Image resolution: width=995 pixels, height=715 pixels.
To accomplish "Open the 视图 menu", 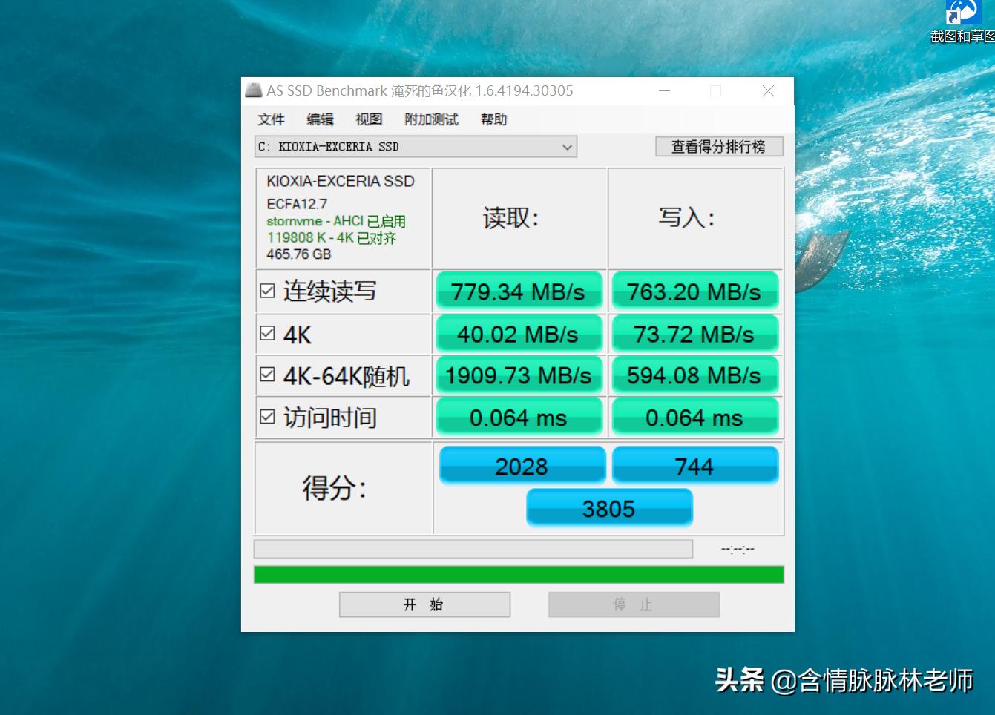I will click(x=367, y=119).
